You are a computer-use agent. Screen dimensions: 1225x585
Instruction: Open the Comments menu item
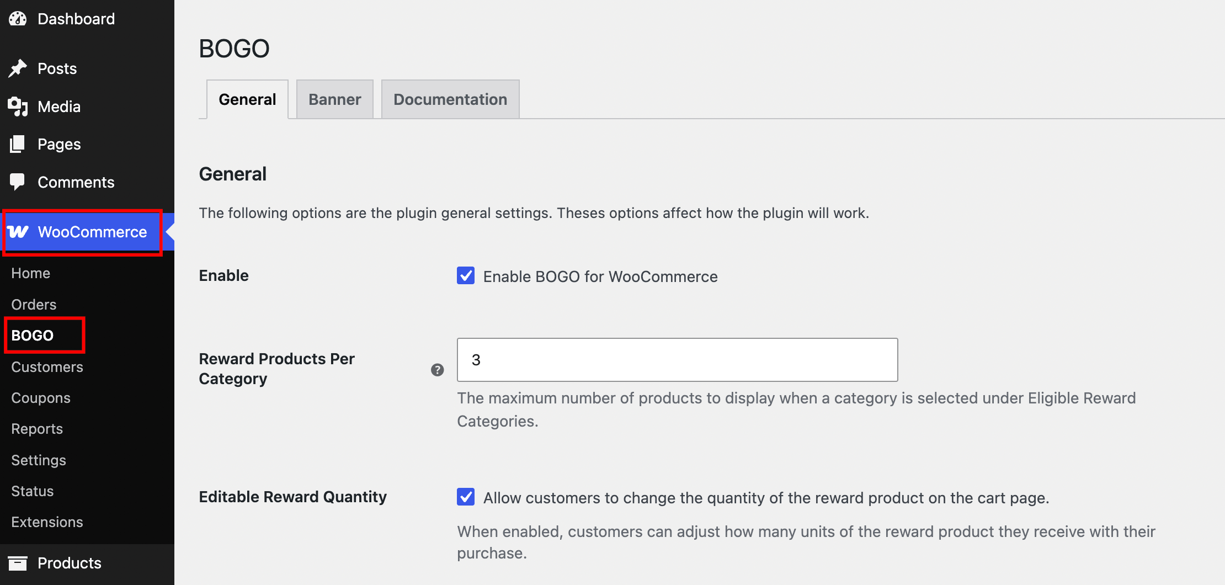(x=87, y=182)
